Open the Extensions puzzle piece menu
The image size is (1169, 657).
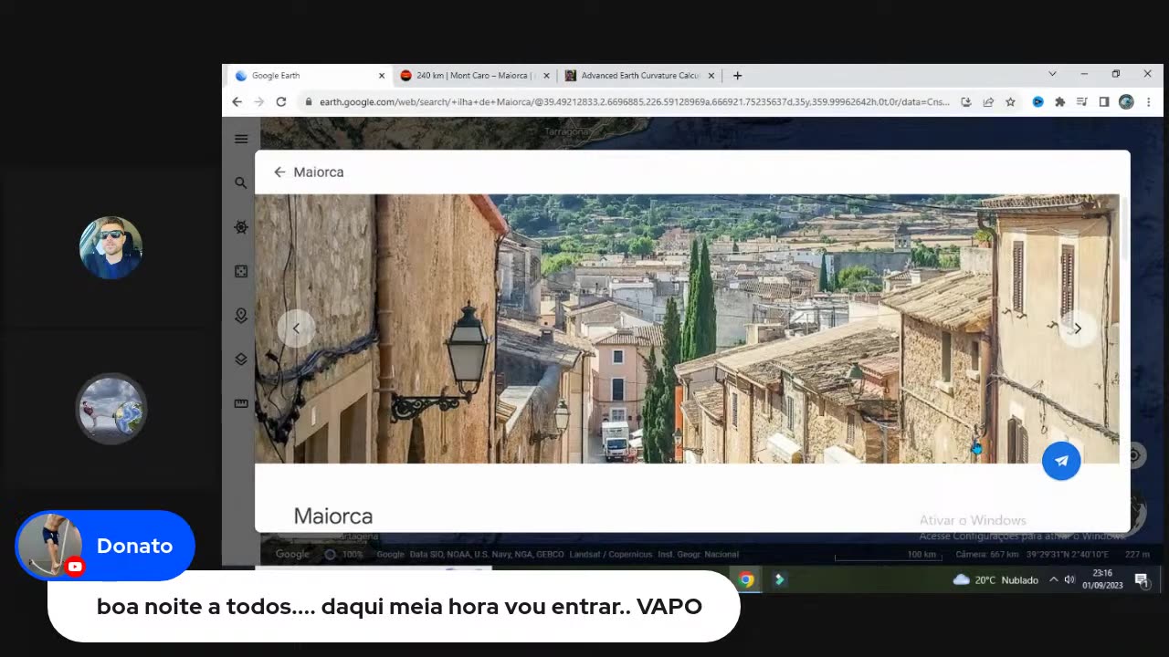[x=1059, y=102]
